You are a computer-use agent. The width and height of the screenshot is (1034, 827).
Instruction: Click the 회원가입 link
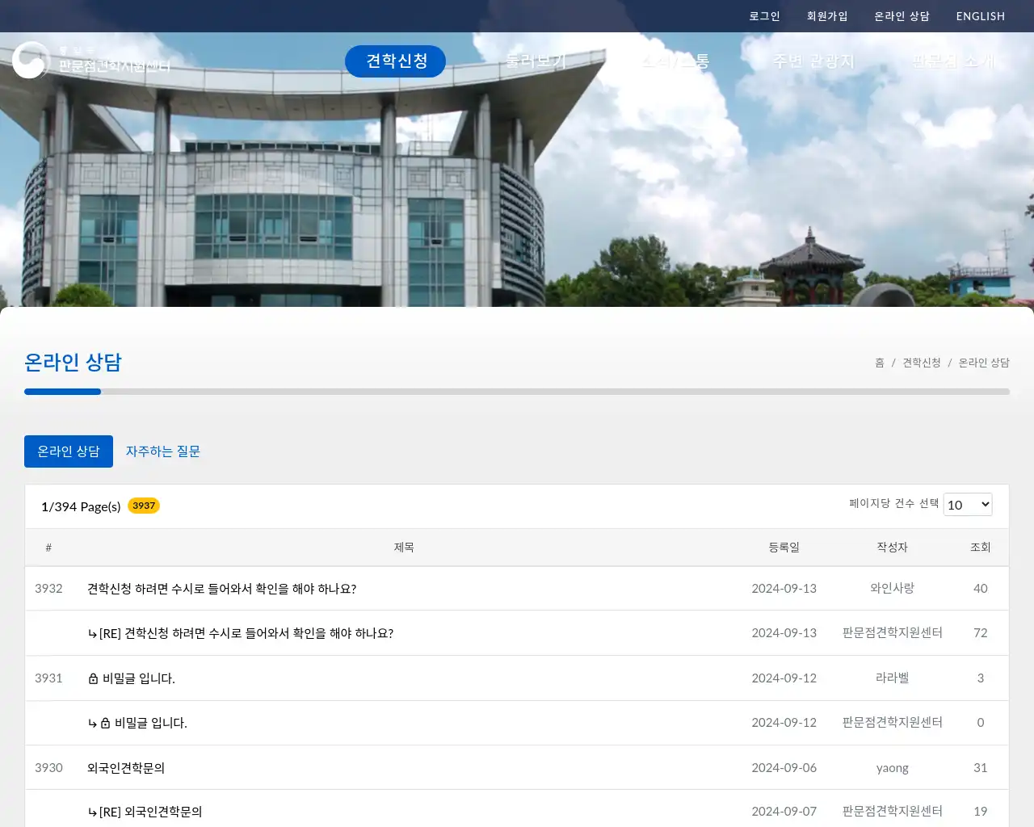pos(827,16)
